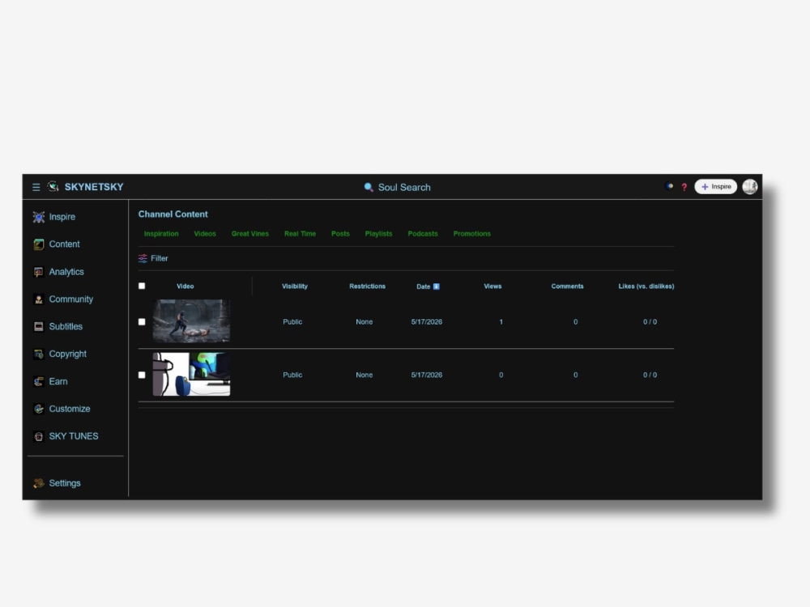Click the Filter label text

coord(159,259)
